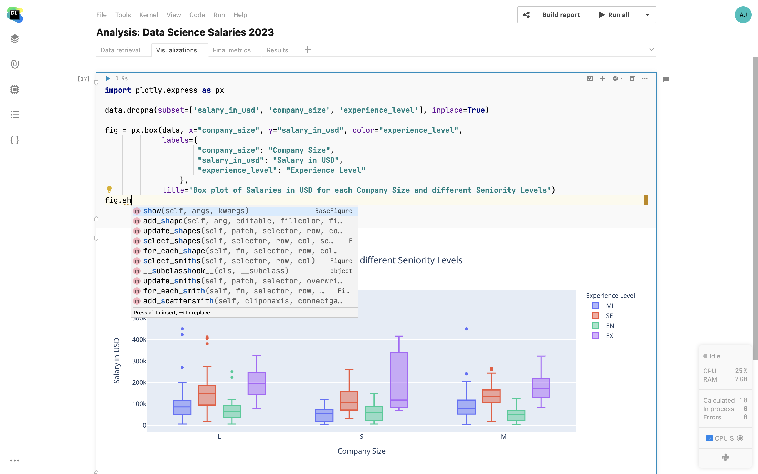Run the cell with the play icon
758x474 pixels.
pyautogui.click(x=107, y=78)
